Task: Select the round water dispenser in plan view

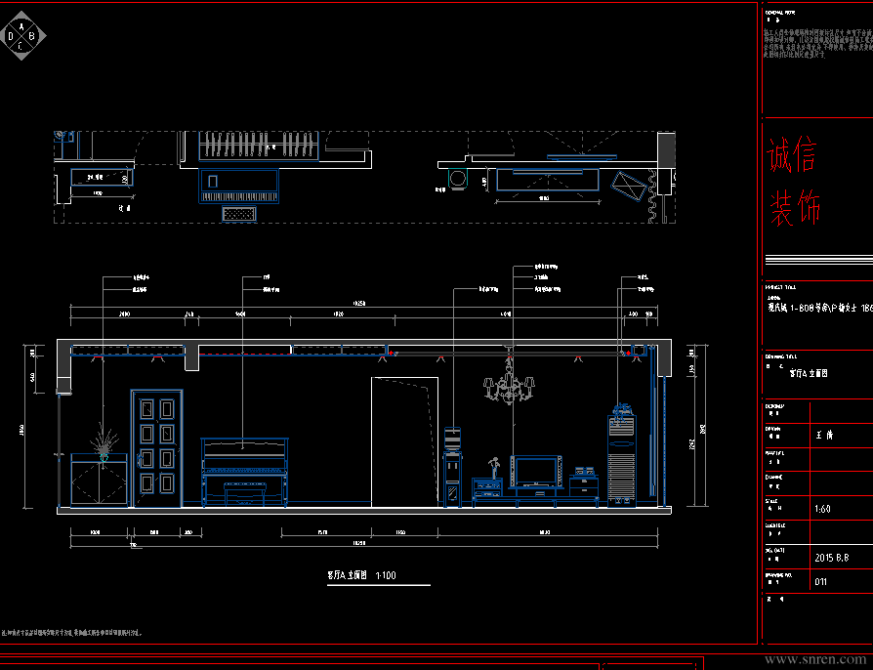Action: coord(458,179)
